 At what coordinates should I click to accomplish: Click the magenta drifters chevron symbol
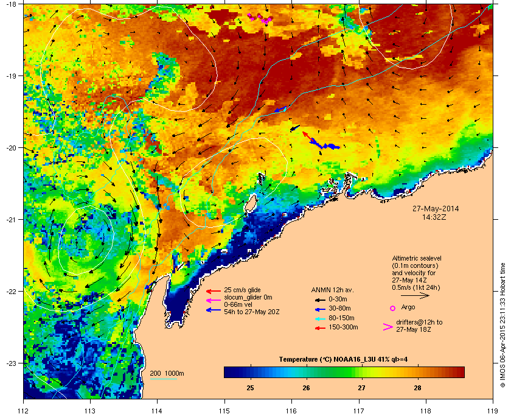click(x=388, y=327)
